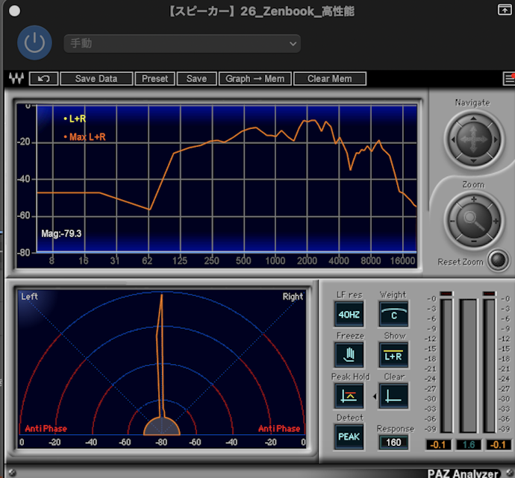Click the Response 160 value field
The image size is (515, 478).
click(393, 442)
